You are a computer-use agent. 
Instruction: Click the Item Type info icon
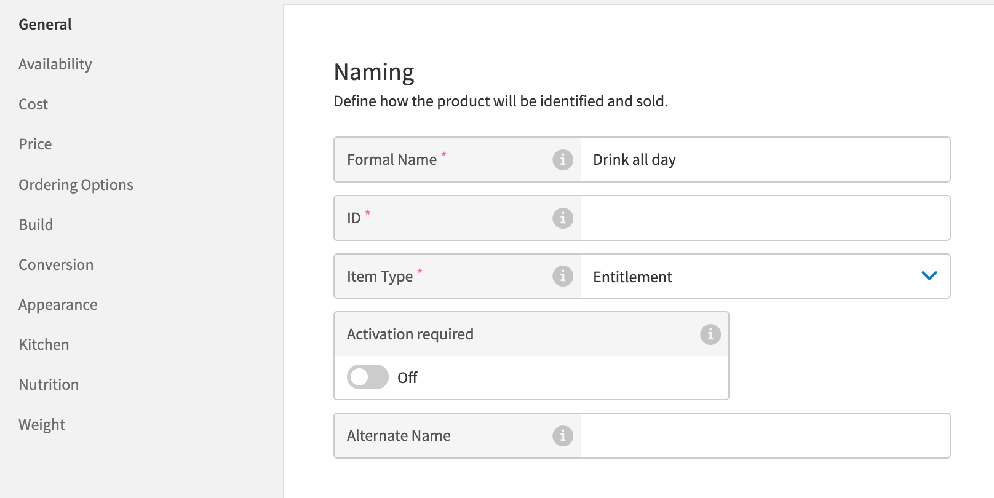[x=562, y=276]
